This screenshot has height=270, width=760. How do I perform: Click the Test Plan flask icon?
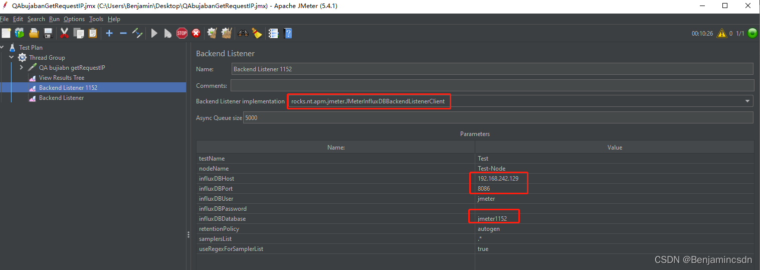[13, 48]
